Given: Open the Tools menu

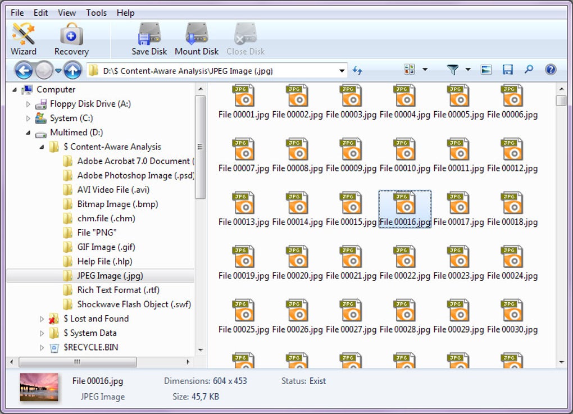Looking at the screenshot, I should 96,13.
